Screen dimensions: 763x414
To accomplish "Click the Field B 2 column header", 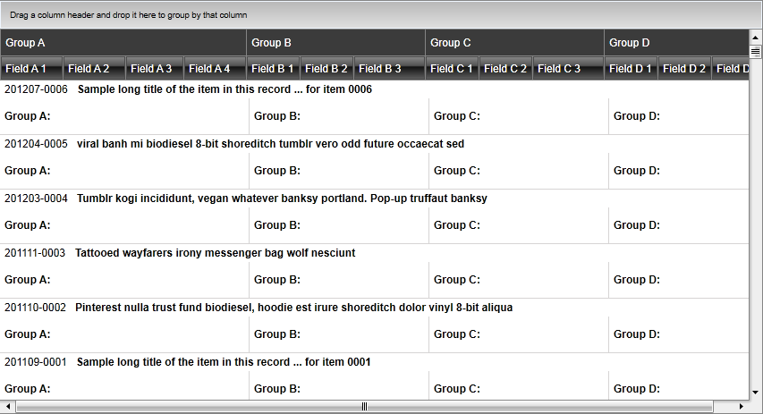I will (326, 68).
